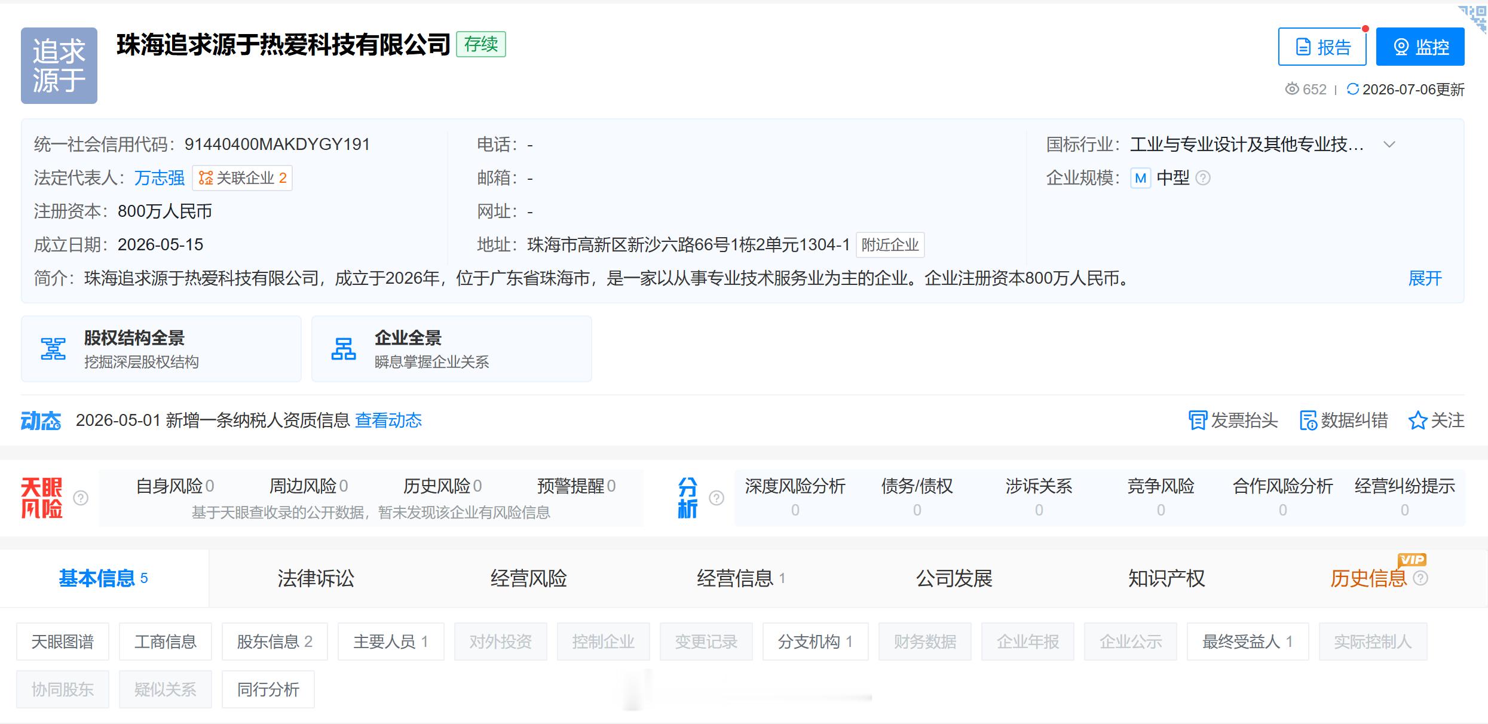Image resolution: width=1488 pixels, height=724 pixels.
Task: Select the 实际控制人 sub-item
Action: (x=1373, y=642)
